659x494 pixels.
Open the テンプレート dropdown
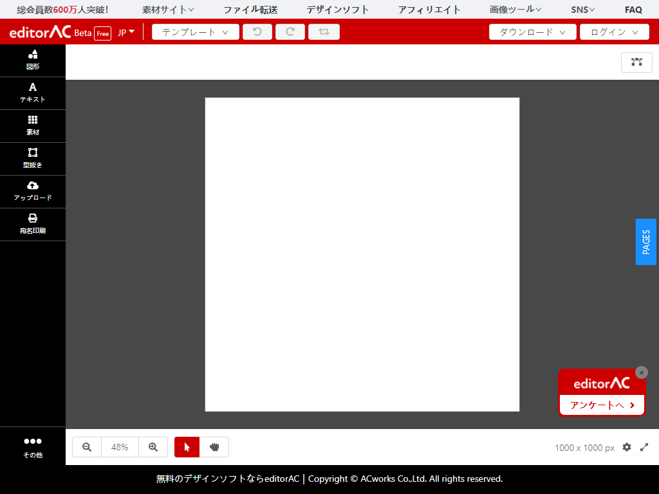[196, 32]
